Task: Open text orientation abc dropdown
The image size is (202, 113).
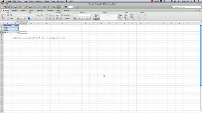Action: (x=57, y=15)
